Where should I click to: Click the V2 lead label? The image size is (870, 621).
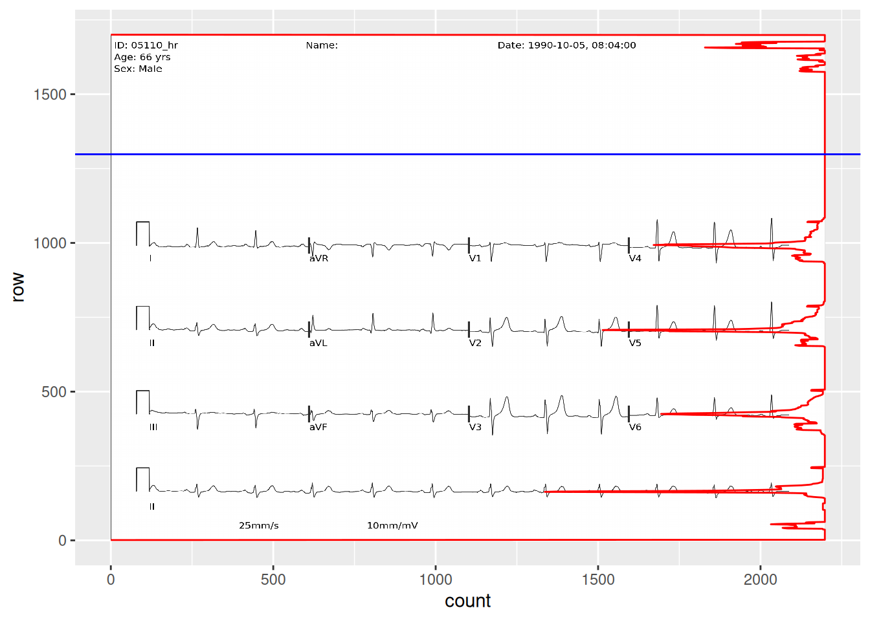475,343
